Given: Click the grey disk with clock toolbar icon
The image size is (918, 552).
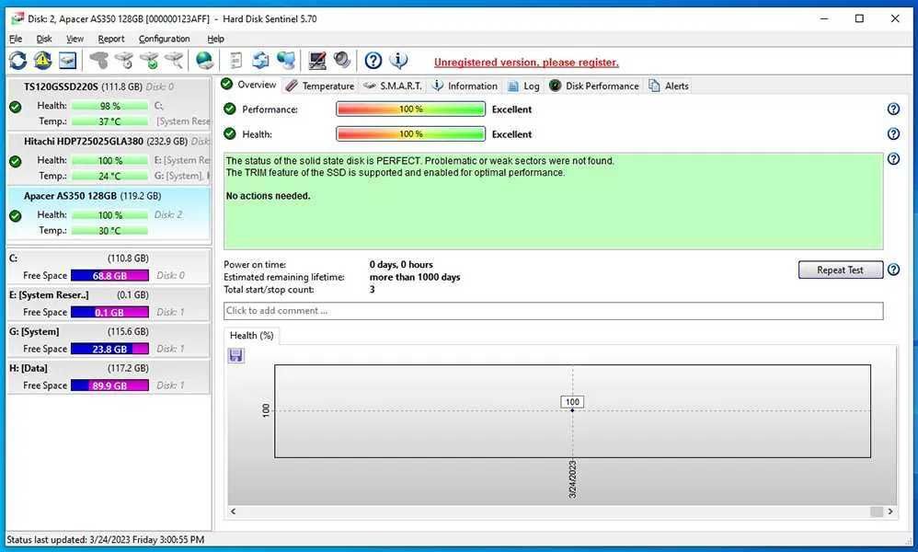Looking at the screenshot, I should pos(124,61).
